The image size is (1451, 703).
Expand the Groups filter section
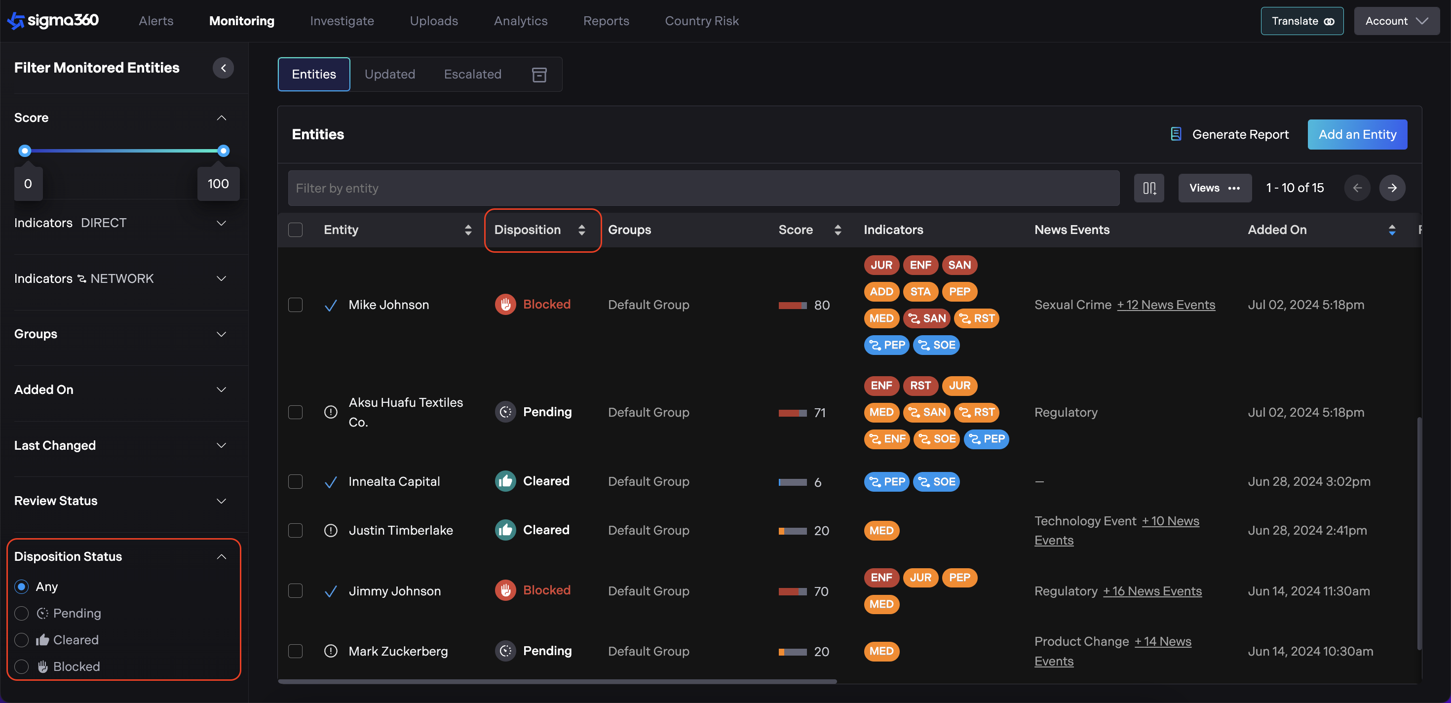pyautogui.click(x=222, y=334)
